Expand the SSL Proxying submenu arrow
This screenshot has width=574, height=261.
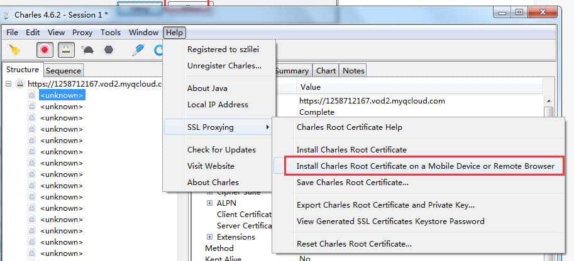(x=268, y=127)
